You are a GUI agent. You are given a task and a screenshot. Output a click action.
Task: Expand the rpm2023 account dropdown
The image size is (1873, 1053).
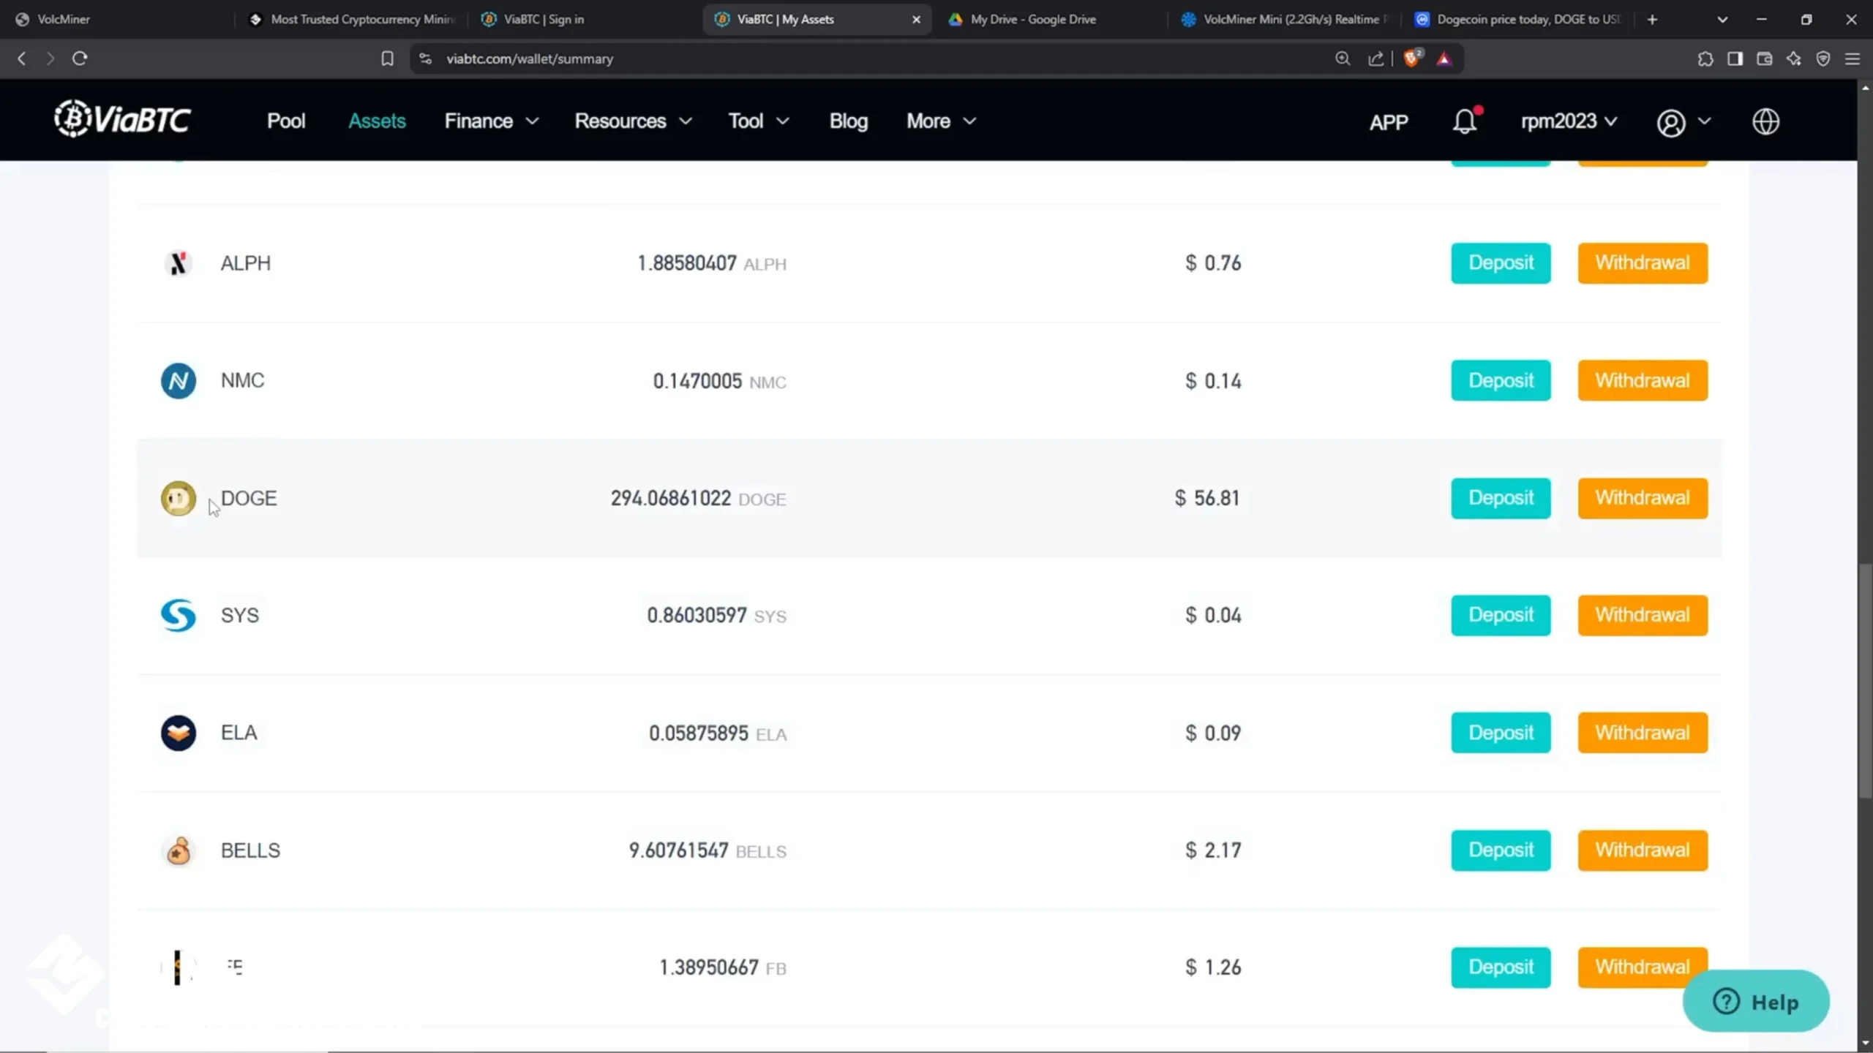click(x=1569, y=121)
